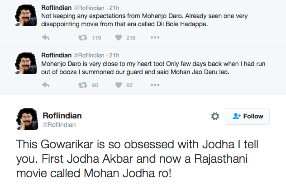
Task: Retweet the Dil Bole Hadappa tweet
Action: tap(82, 38)
